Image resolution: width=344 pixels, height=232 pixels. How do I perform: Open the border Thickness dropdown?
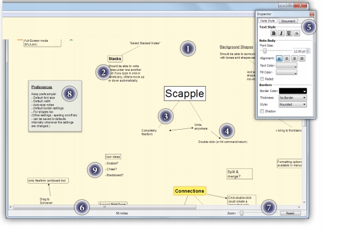(293, 98)
